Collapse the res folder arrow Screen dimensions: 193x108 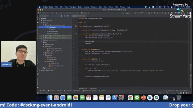[x=42, y=42]
